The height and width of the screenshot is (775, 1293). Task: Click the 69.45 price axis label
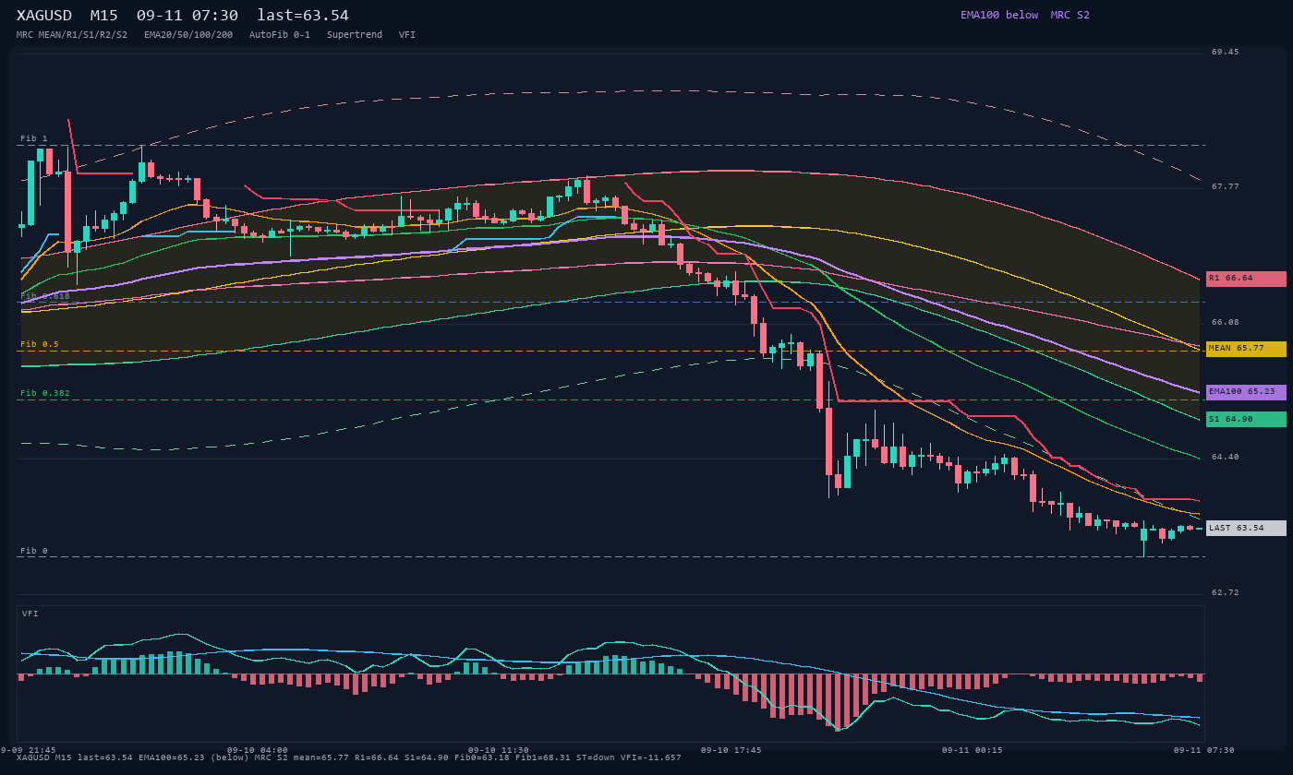[x=1226, y=53]
